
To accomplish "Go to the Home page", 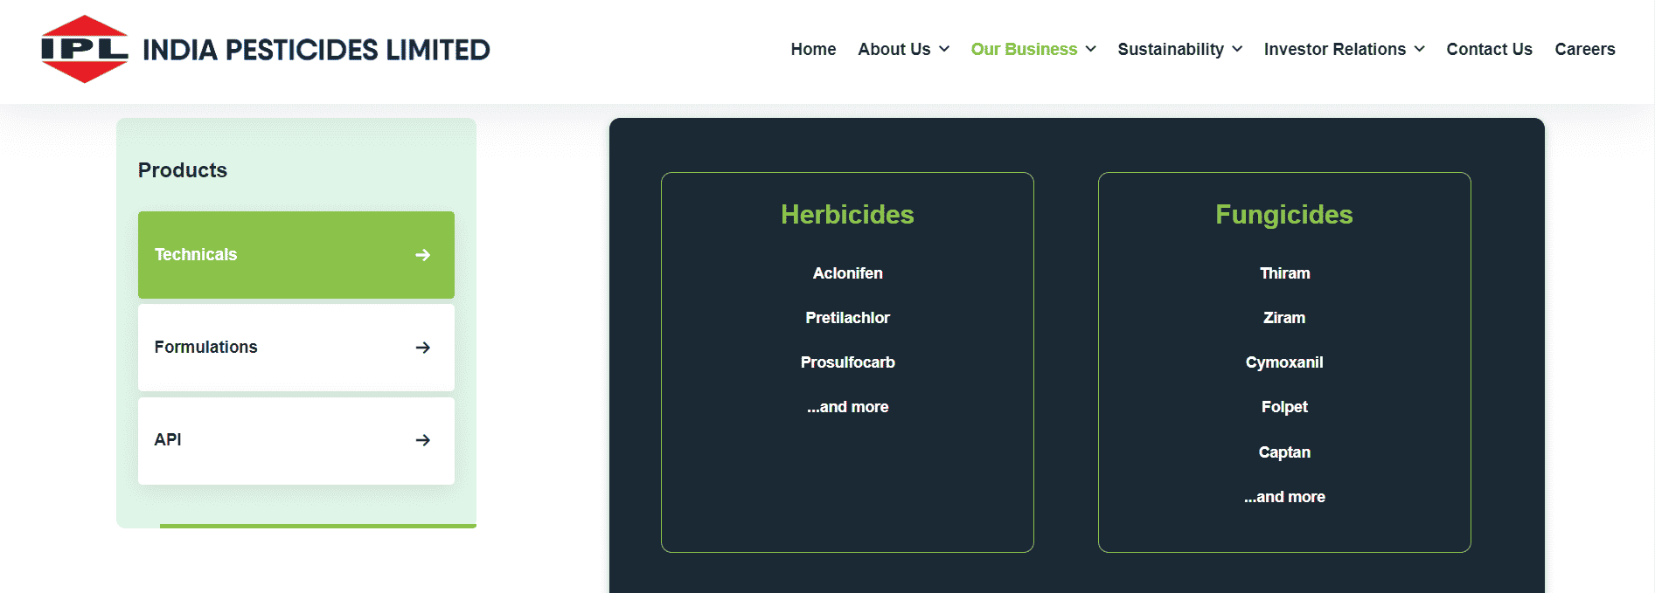I will coord(813,49).
